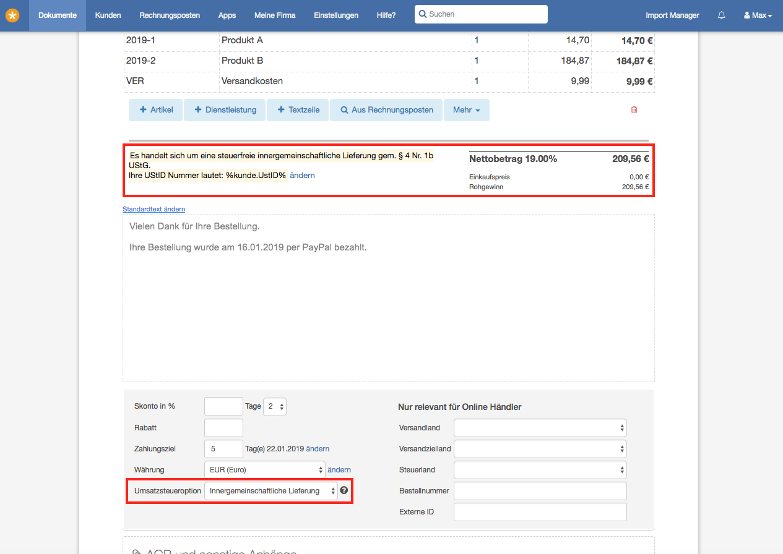
Task: Open the Kunden menu
Action: (108, 15)
